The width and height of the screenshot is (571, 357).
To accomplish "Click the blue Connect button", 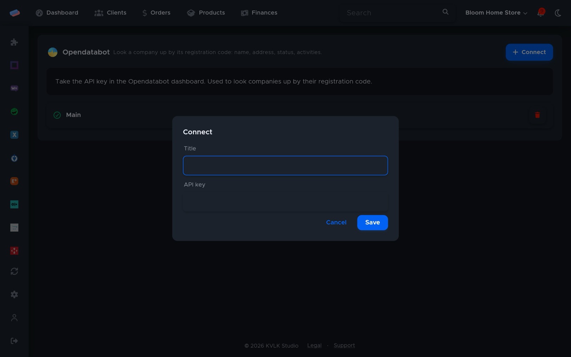I will click(529, 52).
